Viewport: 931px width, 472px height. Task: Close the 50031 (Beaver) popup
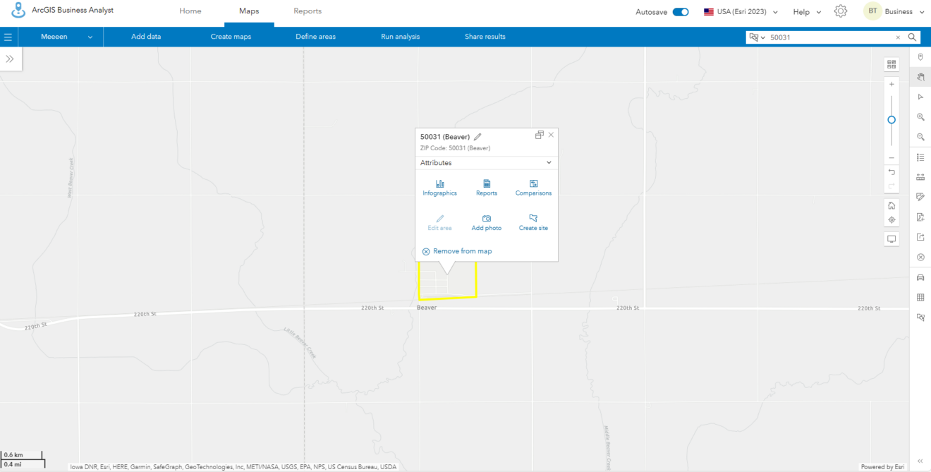click(551, 135)
